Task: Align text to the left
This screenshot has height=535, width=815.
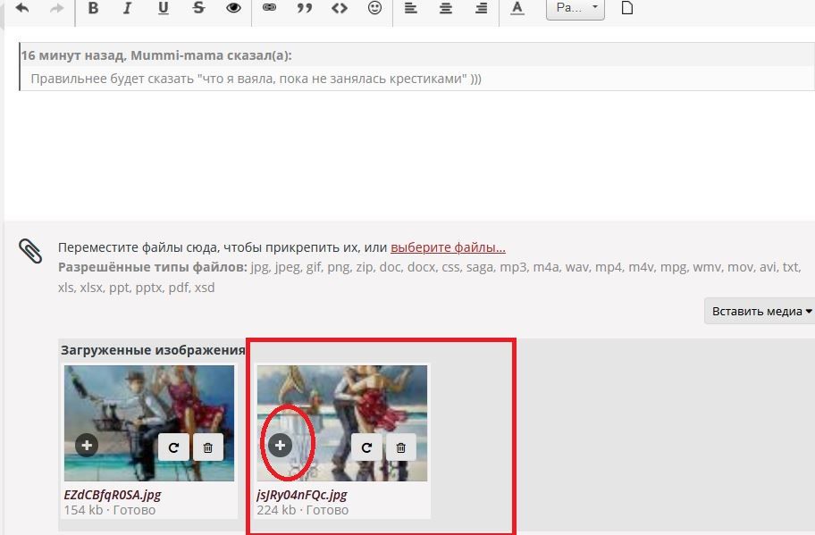Action: coord(411,8)
